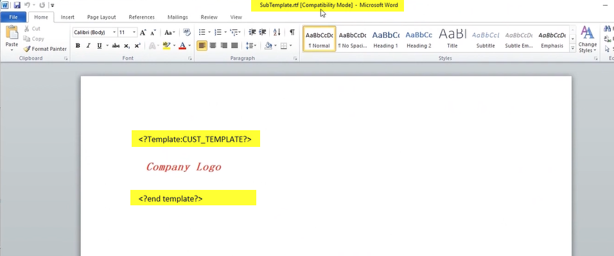The height and width of the screenshot is (256, 614).
Task: Click the Shrink Font icon
Action: coord(153,33)
